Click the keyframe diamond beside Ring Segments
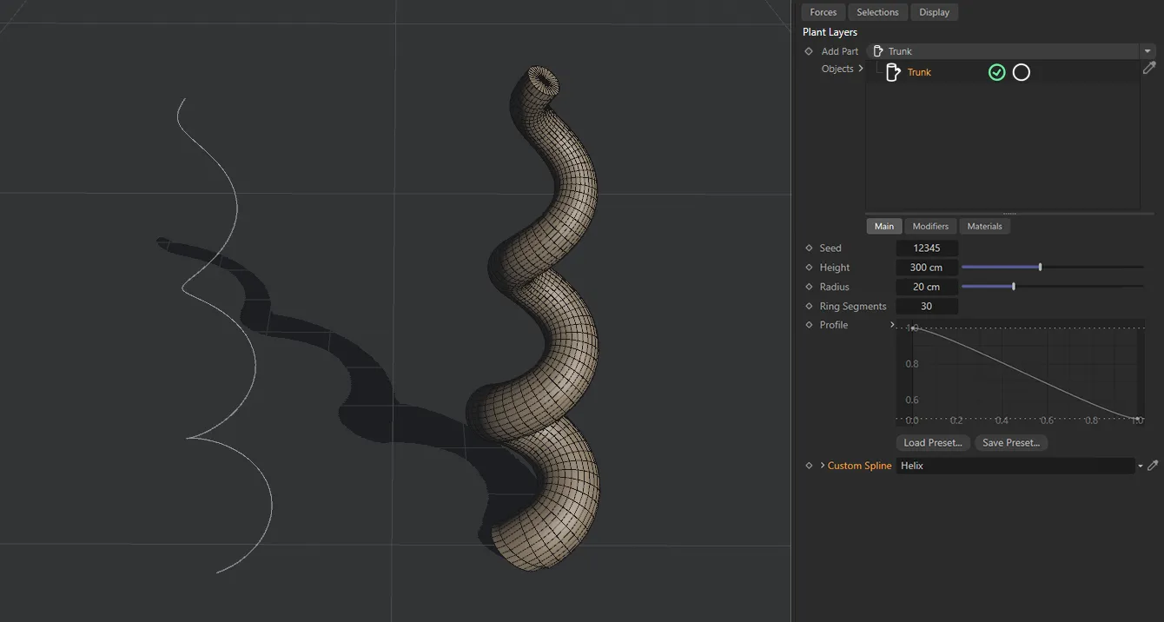 (809, 306)
